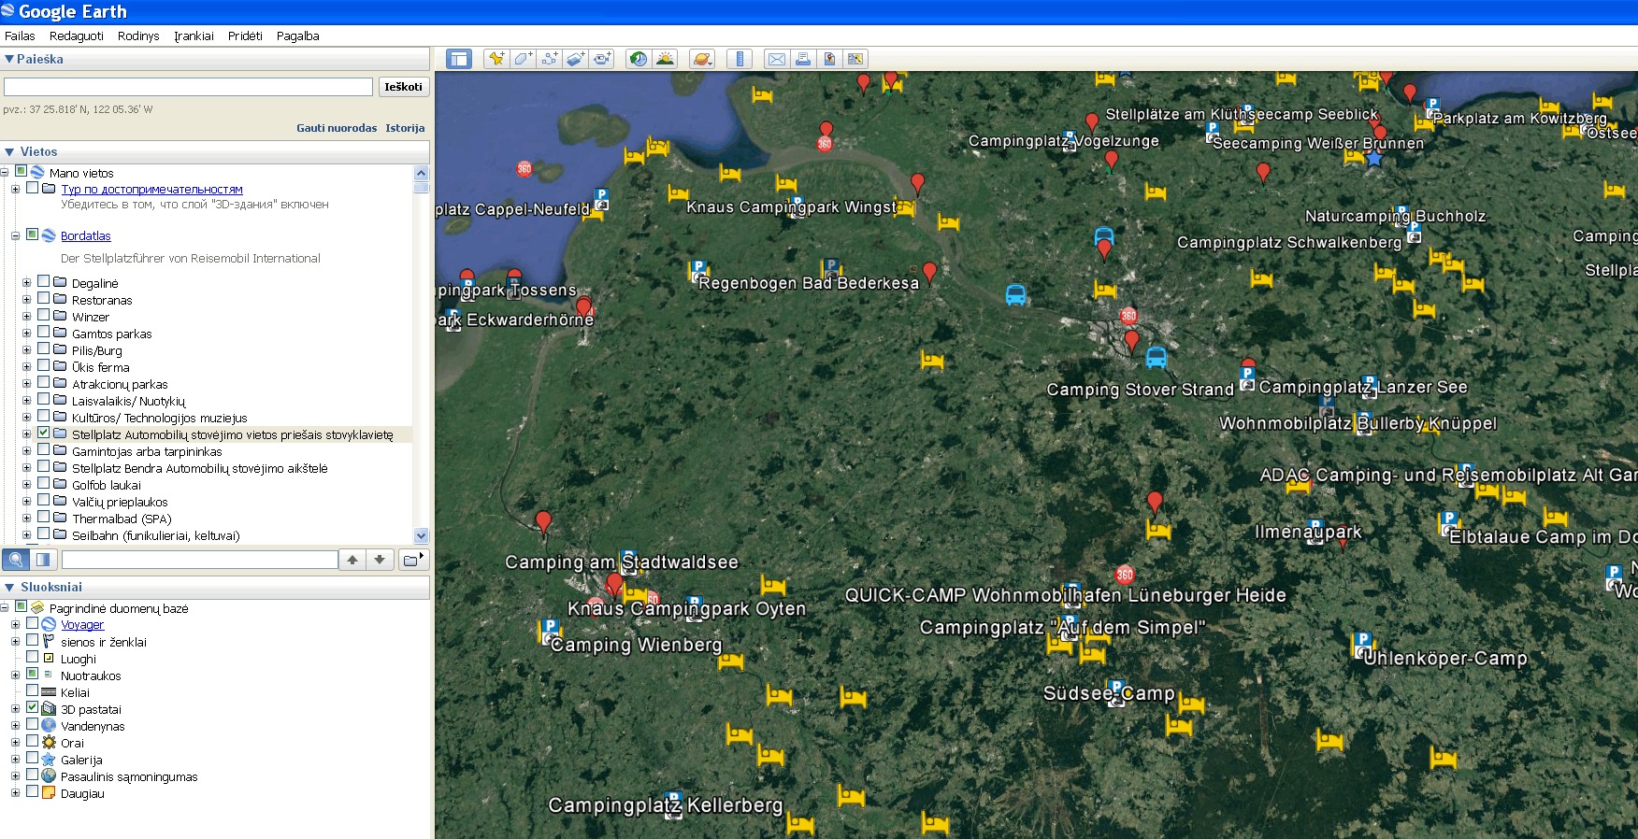
Task: Click the blue star marker near Seecamping Weißer Brunnen
Action: (x=1373, y=158)
